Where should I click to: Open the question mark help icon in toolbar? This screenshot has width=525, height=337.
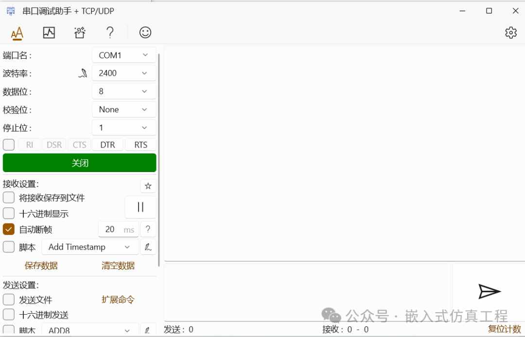(110, 33)
